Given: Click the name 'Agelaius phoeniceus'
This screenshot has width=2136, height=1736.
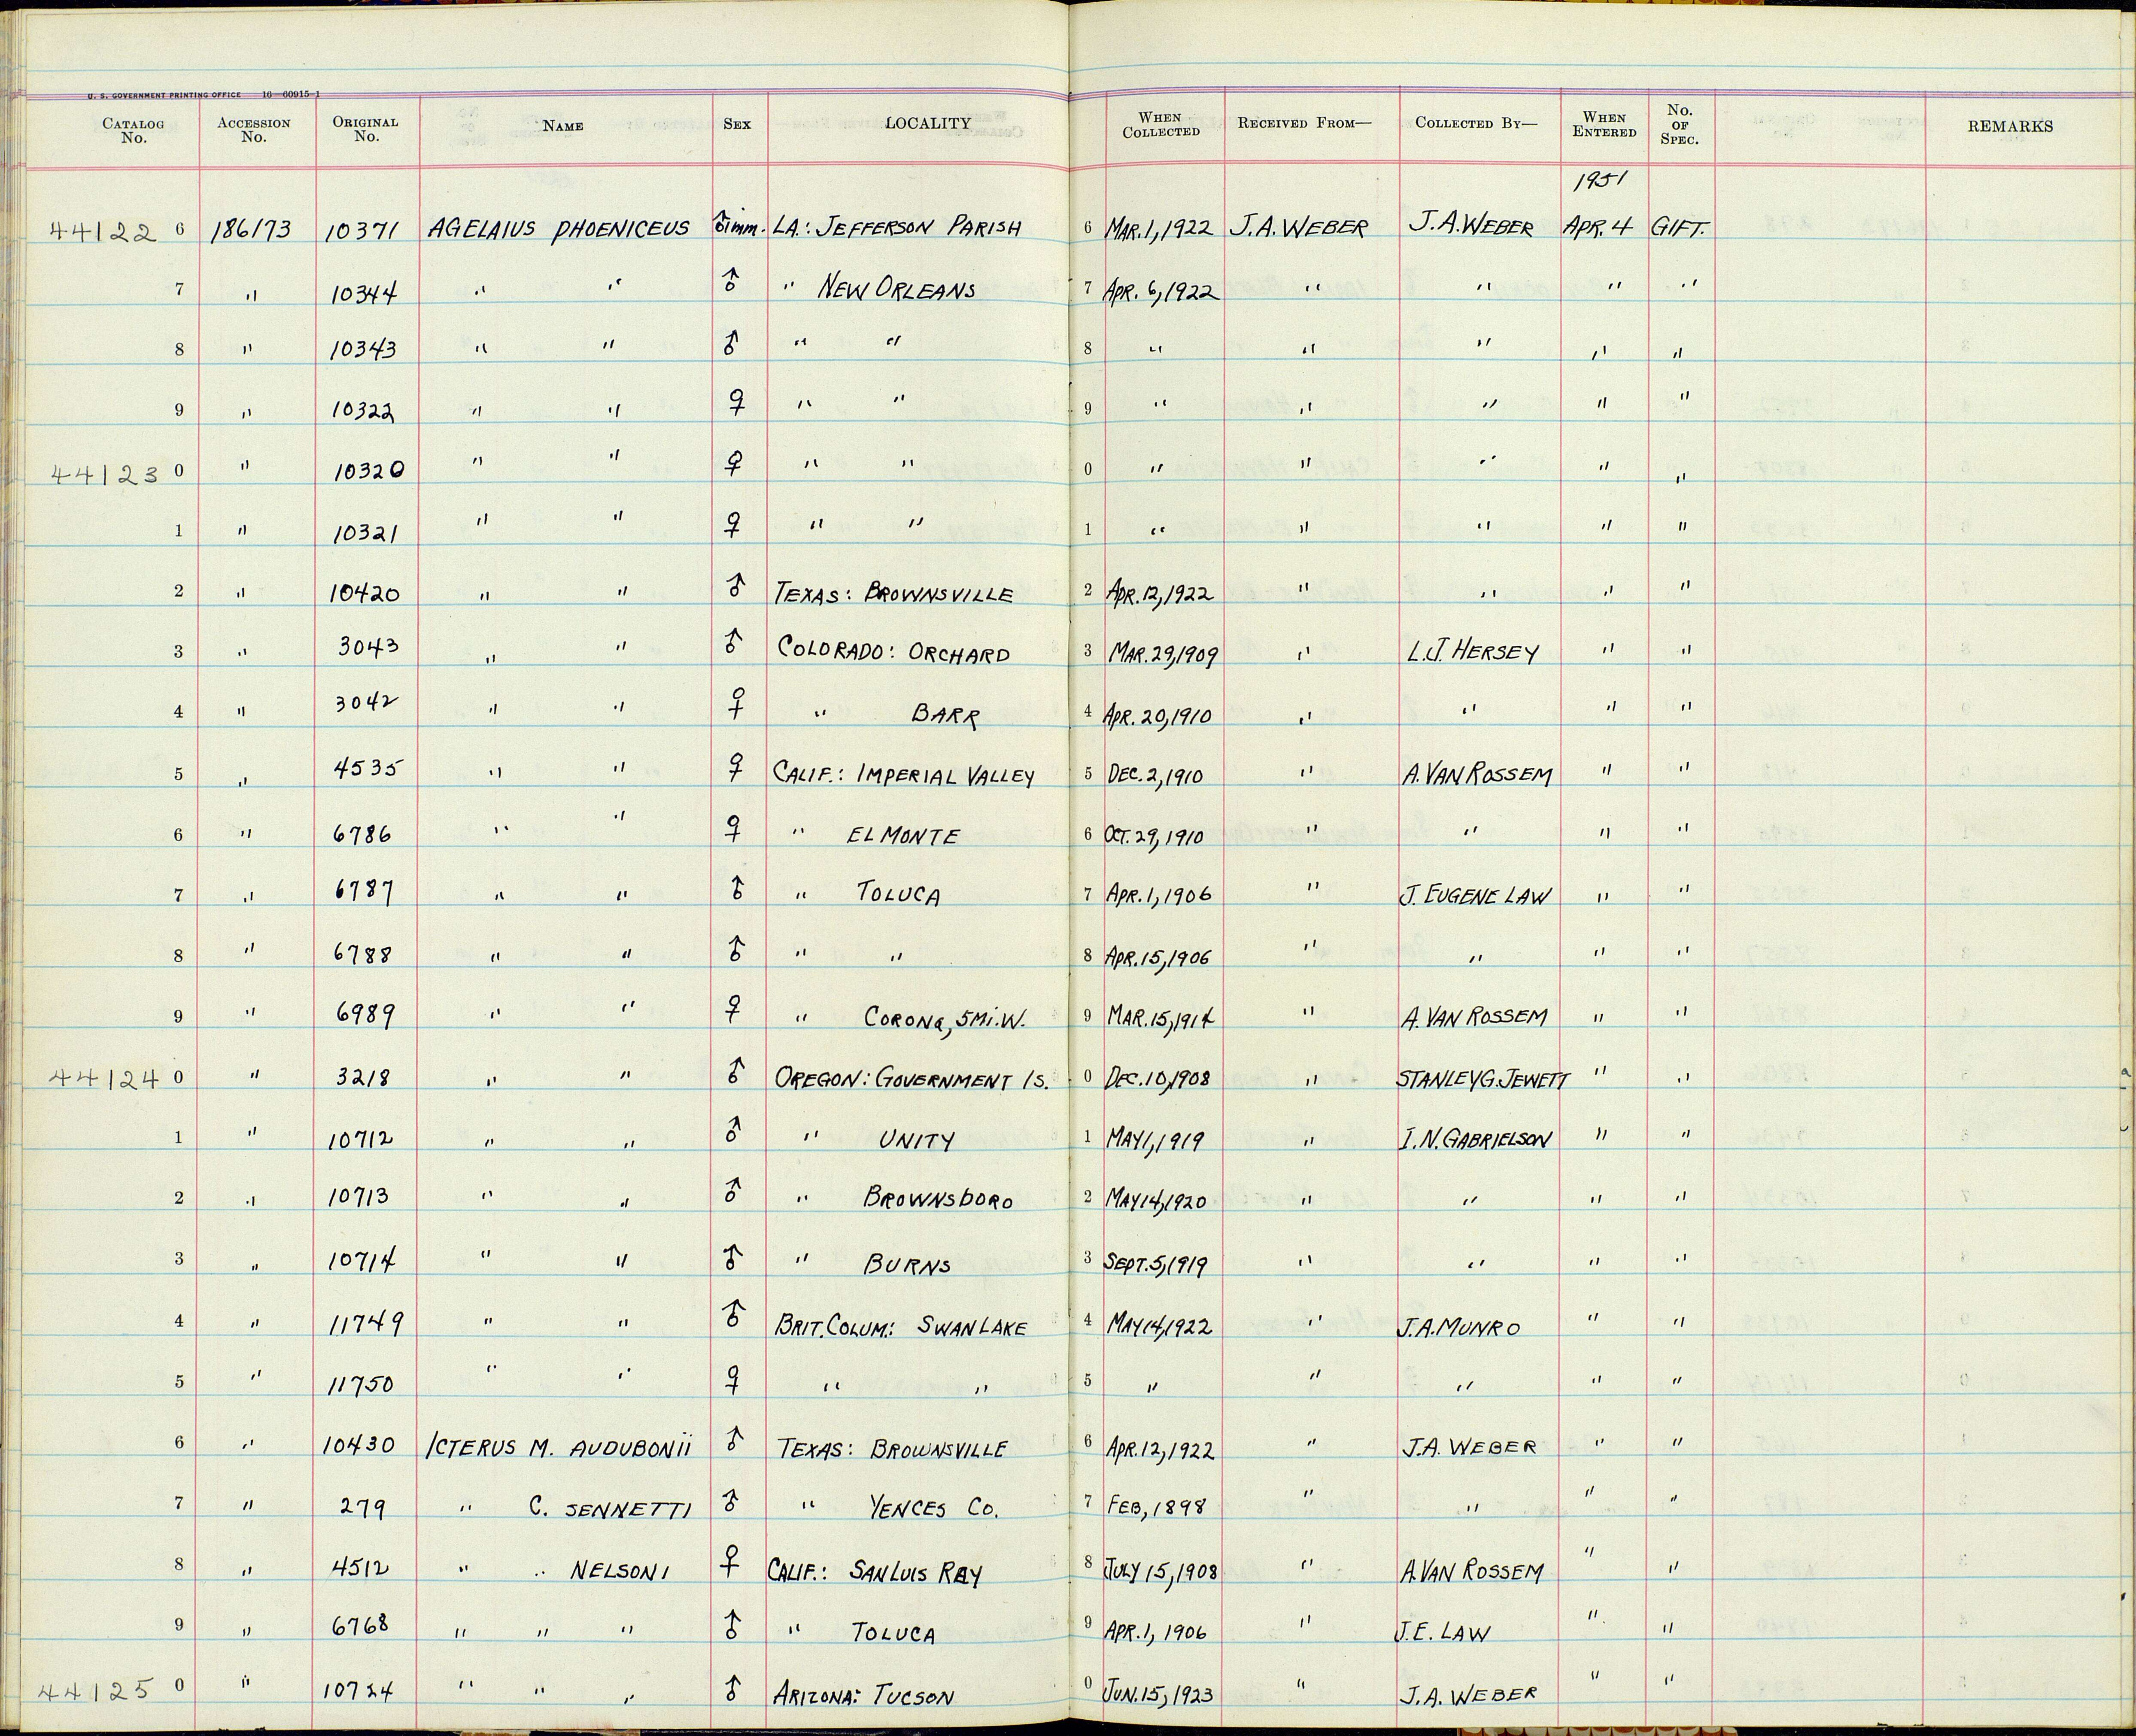Looking at the screenshot, I should [558, 229].
